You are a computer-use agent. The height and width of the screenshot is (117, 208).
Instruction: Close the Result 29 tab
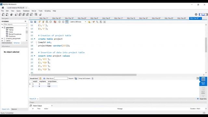(38, 99)
